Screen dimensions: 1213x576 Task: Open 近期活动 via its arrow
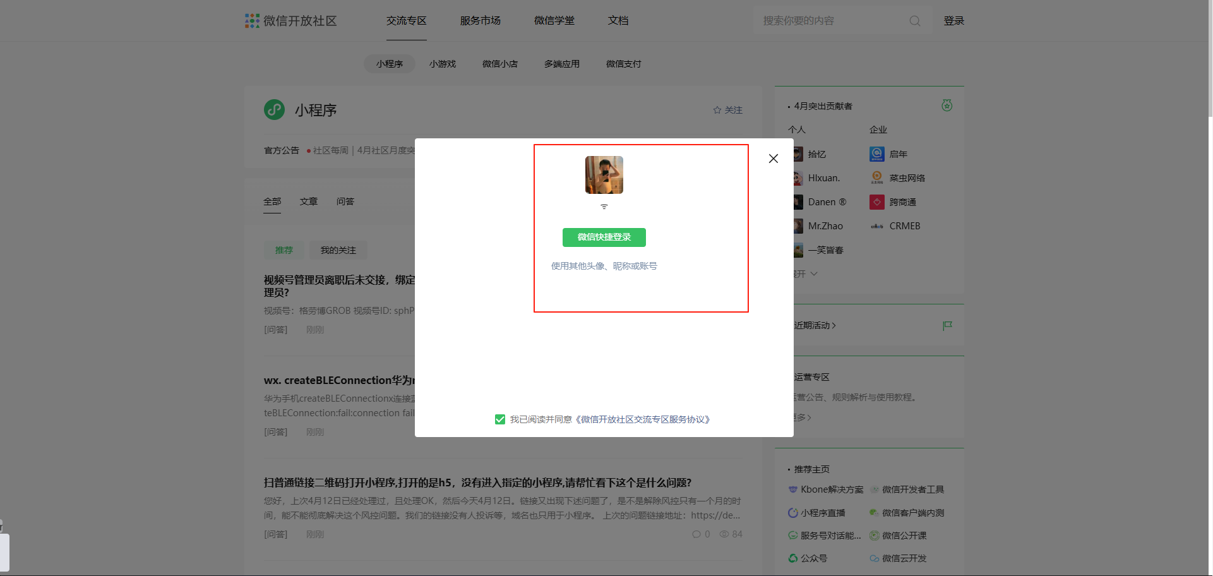coord(834,326)
